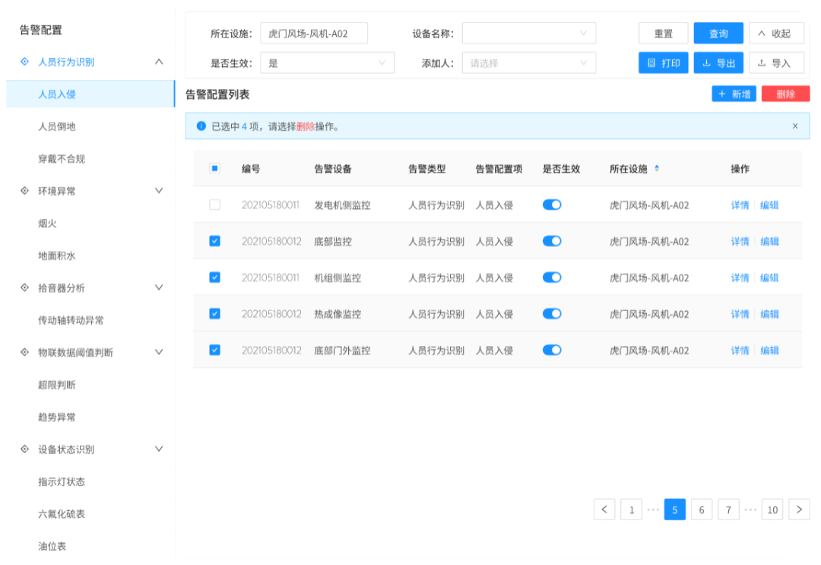Viewport: 821px width, 565px height.
Task: Select 人员倒地 in the sidebar menu
Action: click(57, 126)
